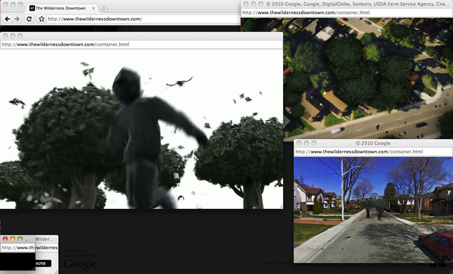Viewport: 453px width, 274px height.
Task: Click the resize grip of the running figure window
Action: pyautogui.click(x=280, y=206)
